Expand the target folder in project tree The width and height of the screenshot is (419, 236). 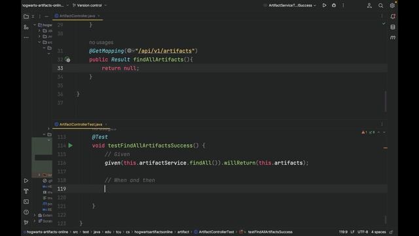click(39, 175)
